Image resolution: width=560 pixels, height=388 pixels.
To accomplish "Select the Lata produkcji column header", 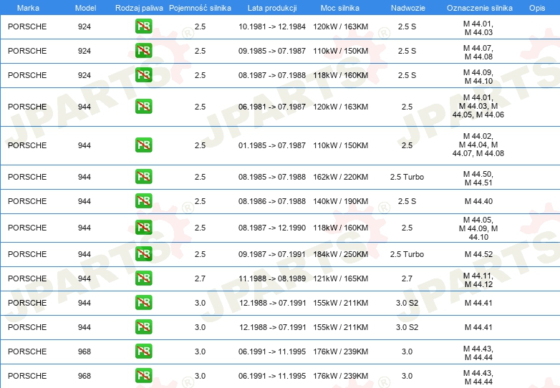I will (x=272, y=8).
